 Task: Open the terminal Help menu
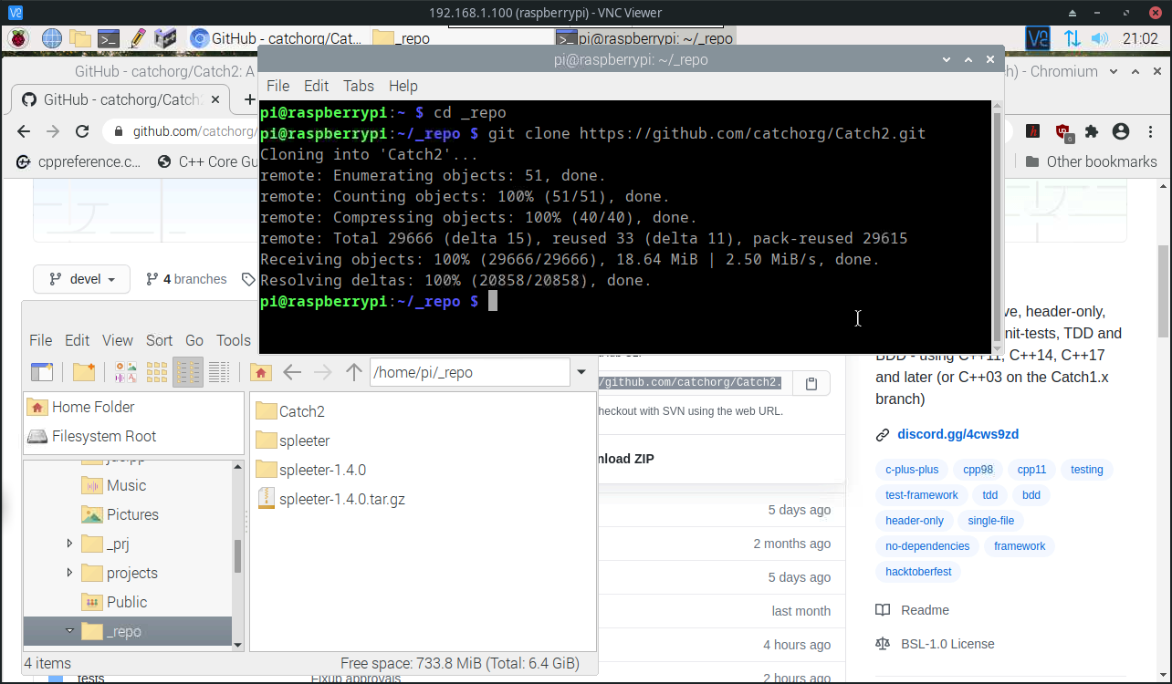403,86
